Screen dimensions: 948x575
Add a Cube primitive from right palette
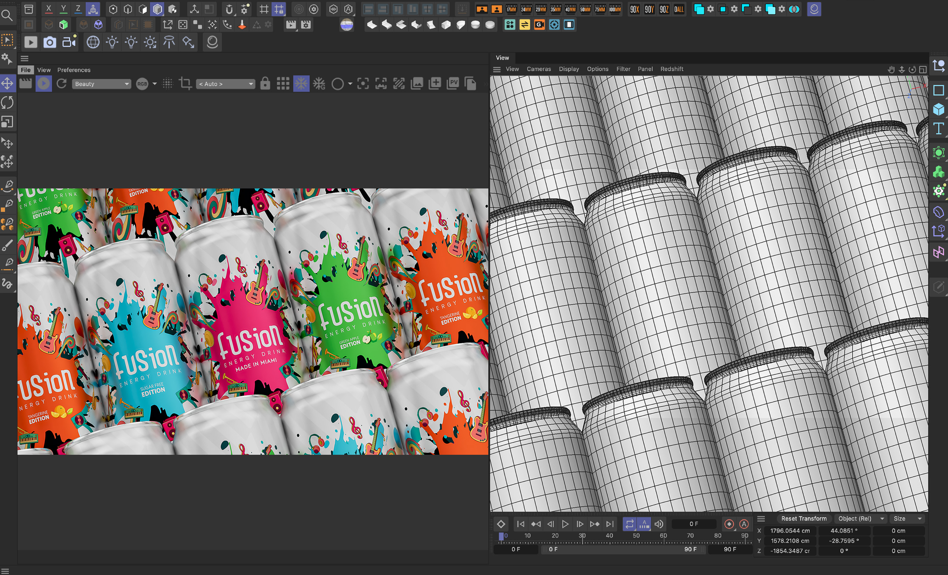pyautogui.click(x=938, y=109)
